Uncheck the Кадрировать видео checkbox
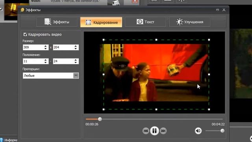The height and width of the screenshot is (142, 252). pyautogui.click(x=25, y=34)
